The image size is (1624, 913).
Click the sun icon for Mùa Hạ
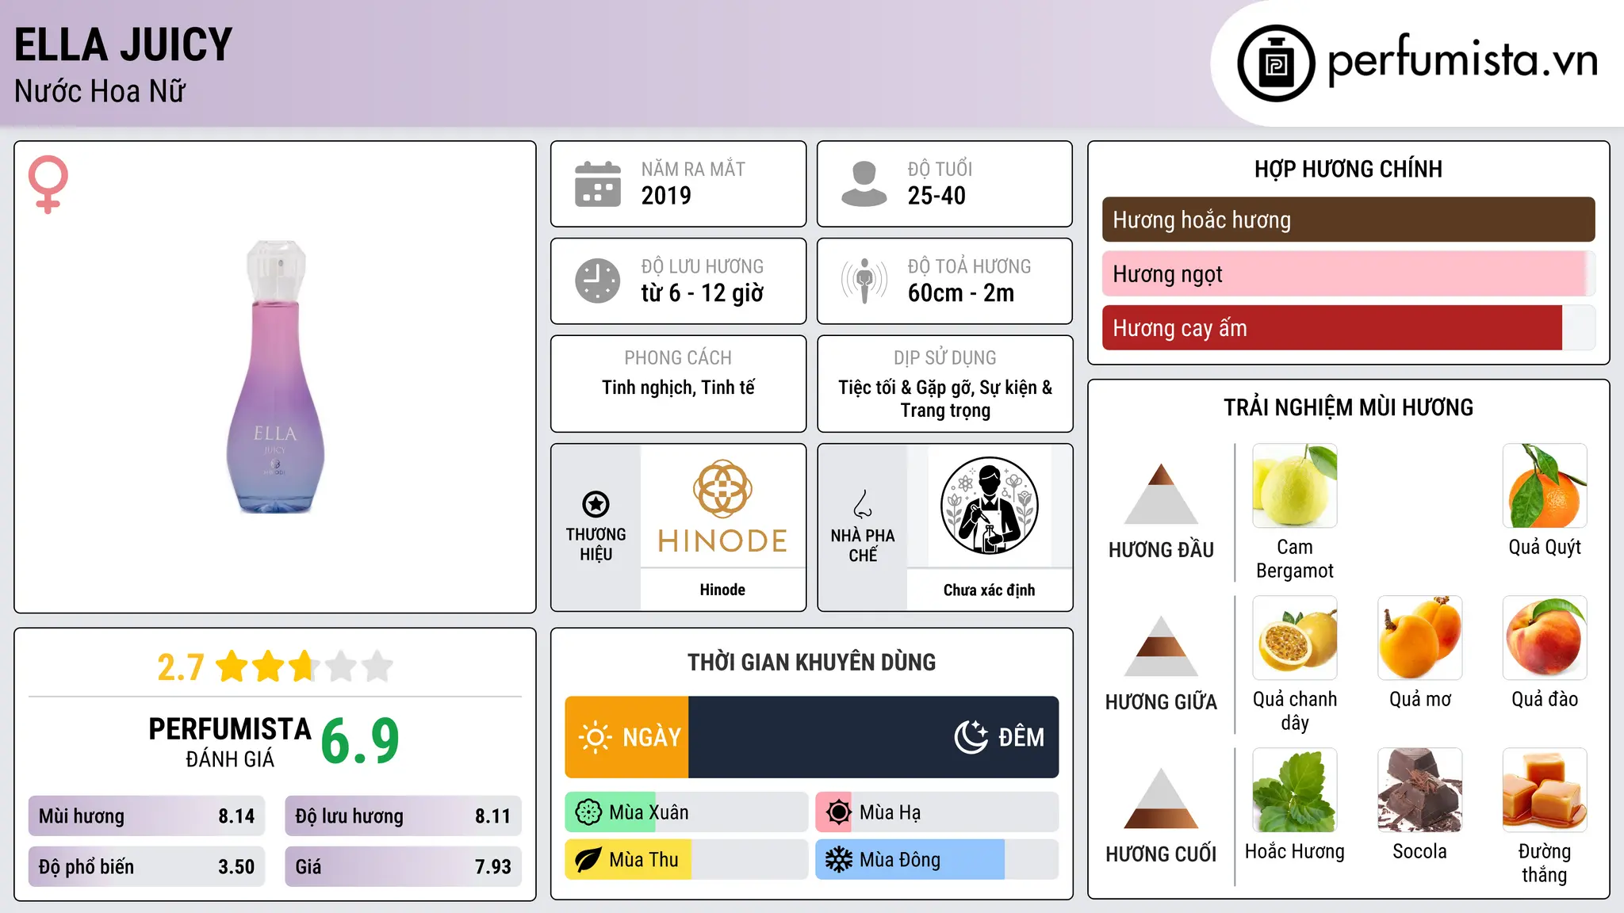point(838,812)
